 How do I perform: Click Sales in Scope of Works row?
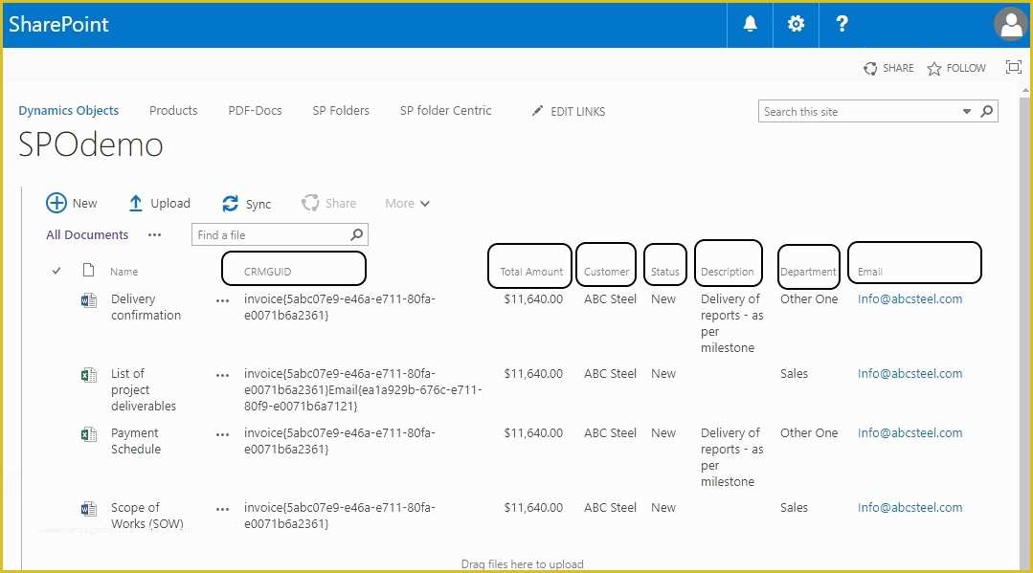(x=794, y=507)
